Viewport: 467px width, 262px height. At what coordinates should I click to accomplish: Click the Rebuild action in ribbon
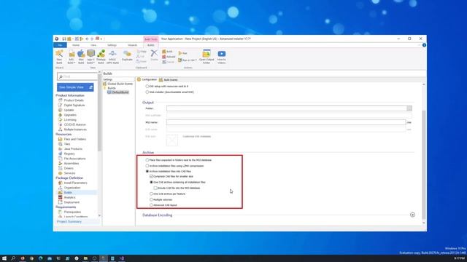169,57
